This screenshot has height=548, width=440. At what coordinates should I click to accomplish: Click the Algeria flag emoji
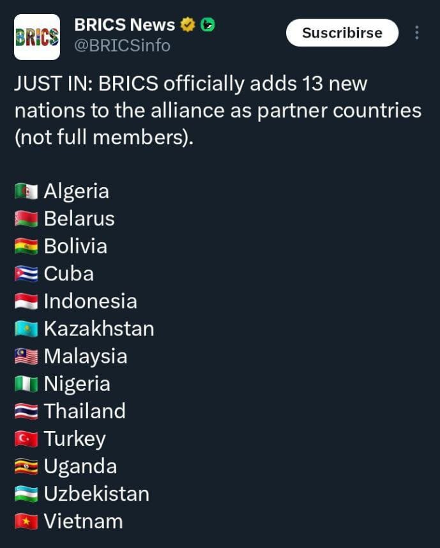26,192
